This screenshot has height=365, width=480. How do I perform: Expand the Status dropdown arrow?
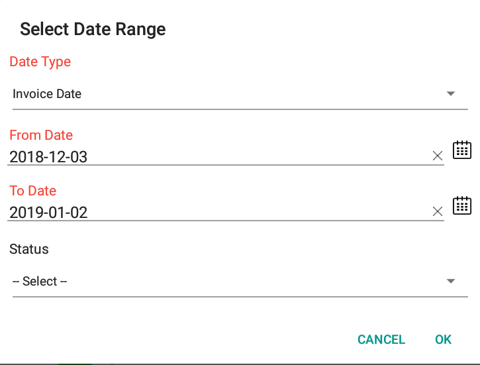451,281
